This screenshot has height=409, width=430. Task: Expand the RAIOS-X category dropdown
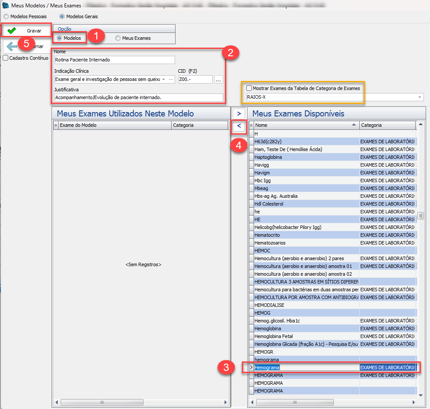coord(420,97)
